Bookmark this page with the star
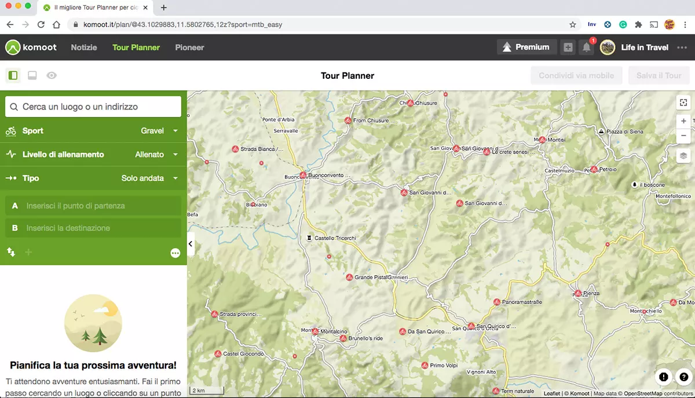 click(573, 24)
